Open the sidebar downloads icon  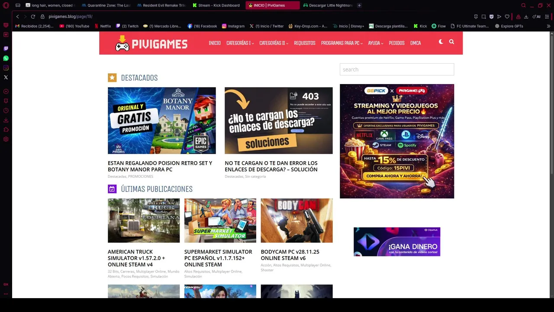pos(6,120)
